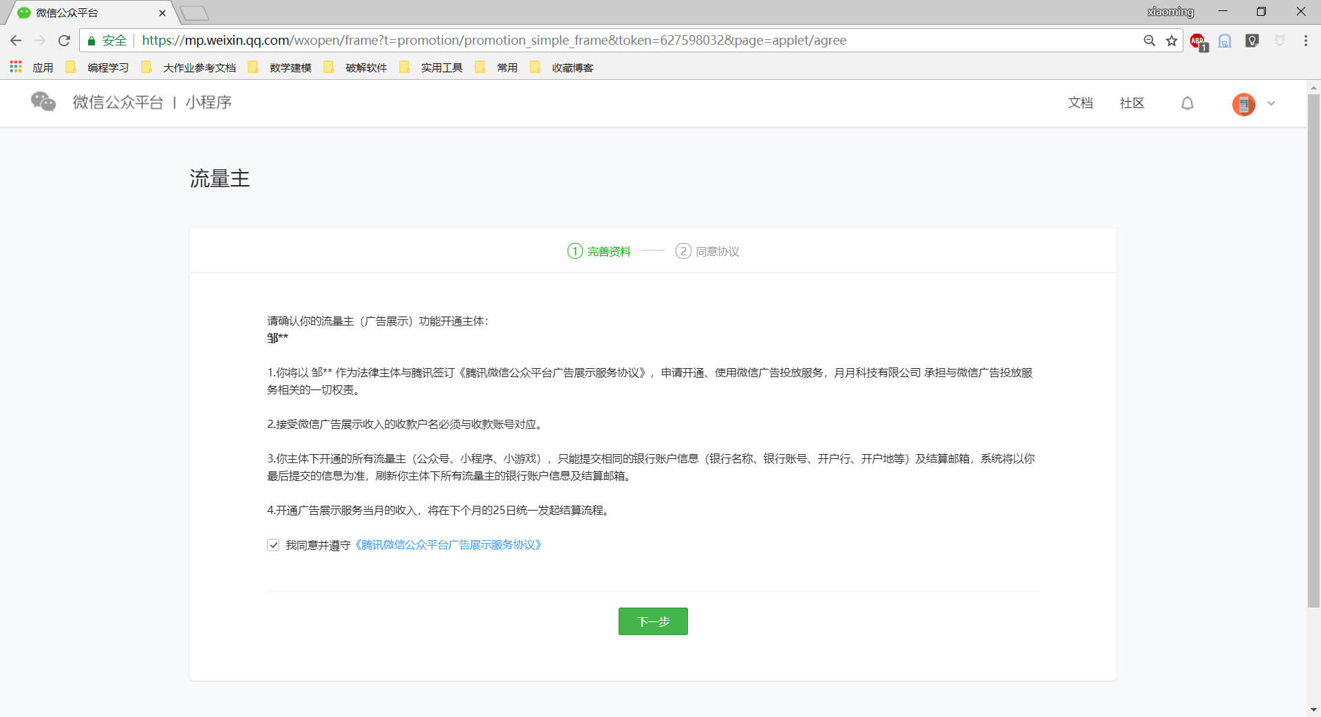Open the 破解软件 bookmark folder
1321x717 pixels.
click(x=355, y=67)
